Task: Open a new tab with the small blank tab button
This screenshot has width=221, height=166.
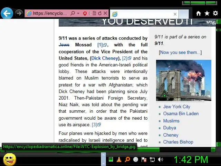Action: point(184,14)
